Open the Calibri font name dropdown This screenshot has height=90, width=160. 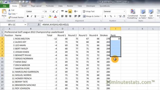pyautogui.click(x=43, y=11)
